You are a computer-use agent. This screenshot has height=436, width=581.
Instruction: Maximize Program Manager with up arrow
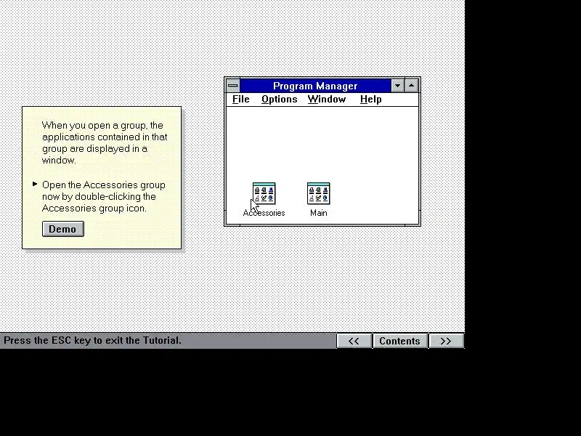[x=412, y=86]
